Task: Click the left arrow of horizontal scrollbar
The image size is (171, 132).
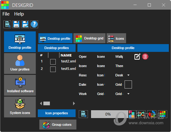Action: (x=41, y=103)
